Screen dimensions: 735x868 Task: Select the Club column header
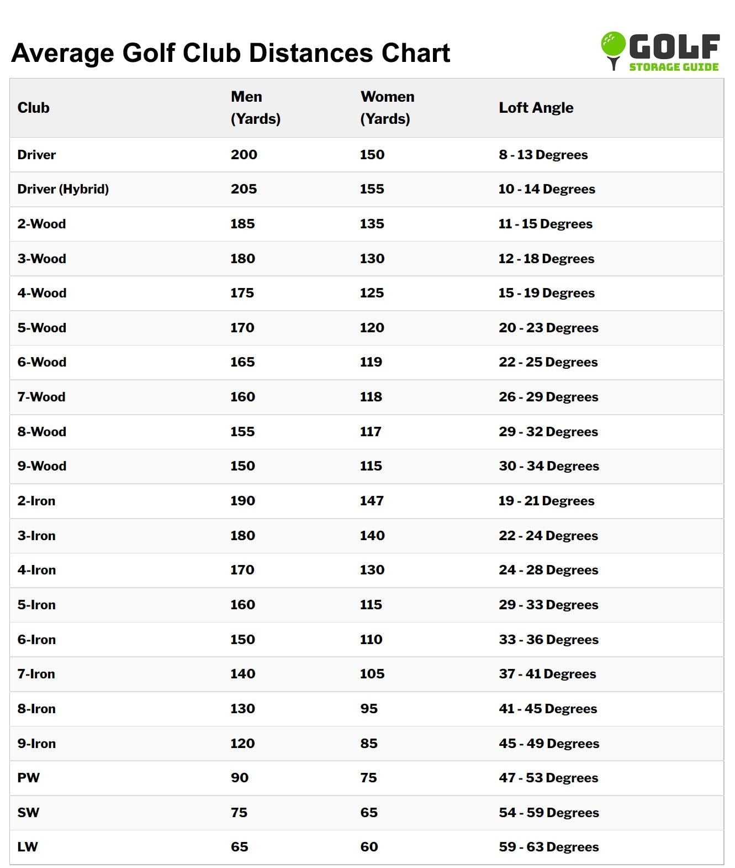[x=34, y=108]
